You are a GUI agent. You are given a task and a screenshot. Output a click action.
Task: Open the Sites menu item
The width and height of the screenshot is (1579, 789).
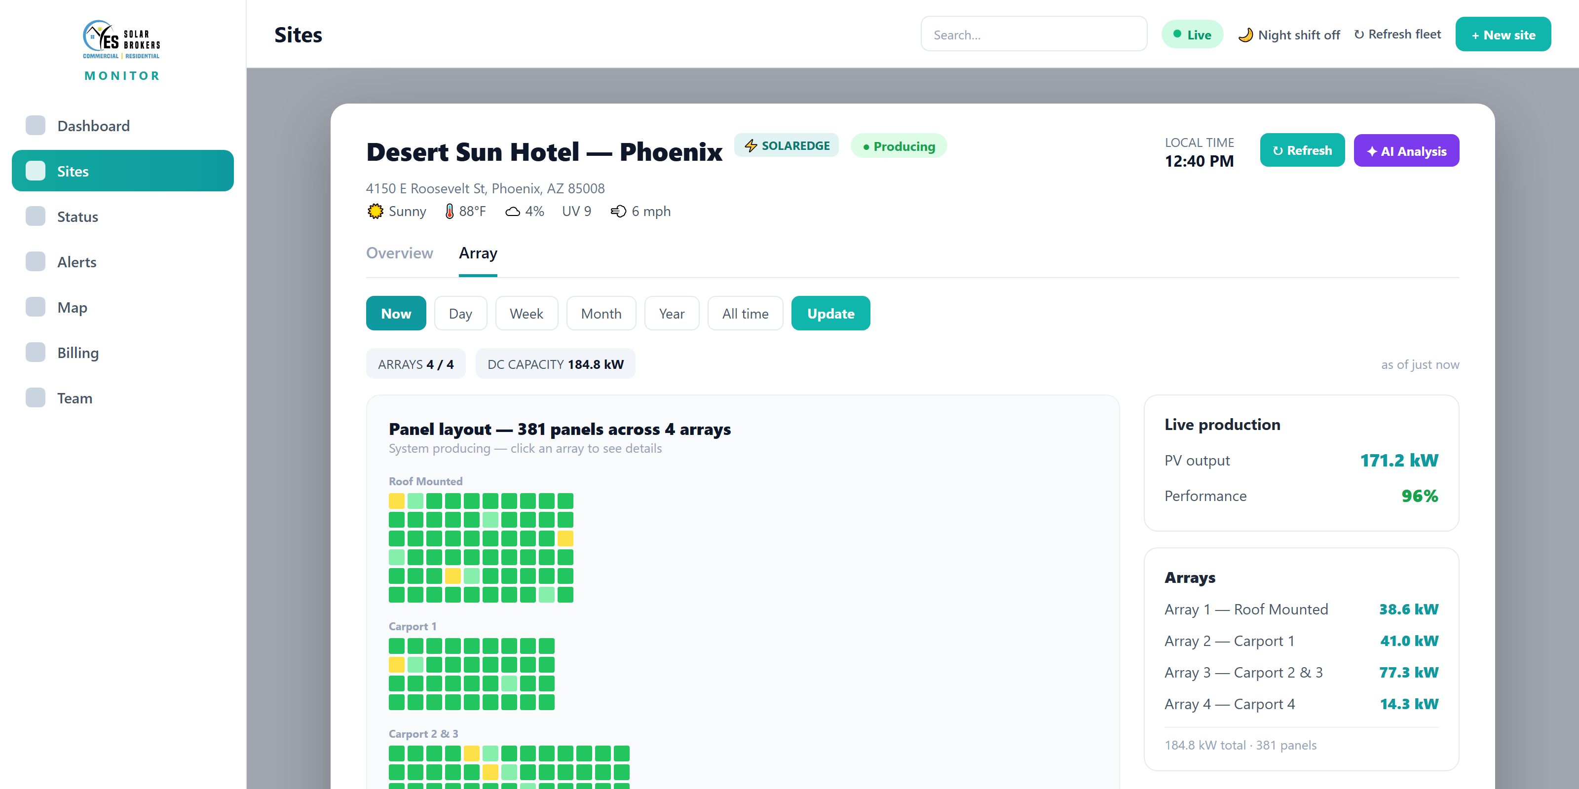click(x=122, y=171)
